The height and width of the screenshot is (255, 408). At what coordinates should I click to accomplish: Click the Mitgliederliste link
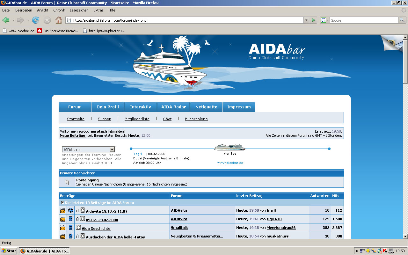point(137,119)
